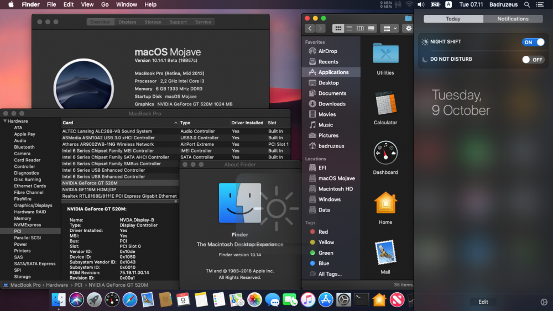The height and width of the screenshot is (311, 553).
Task: Open Messages from the Dock
Action: point(272,300)
